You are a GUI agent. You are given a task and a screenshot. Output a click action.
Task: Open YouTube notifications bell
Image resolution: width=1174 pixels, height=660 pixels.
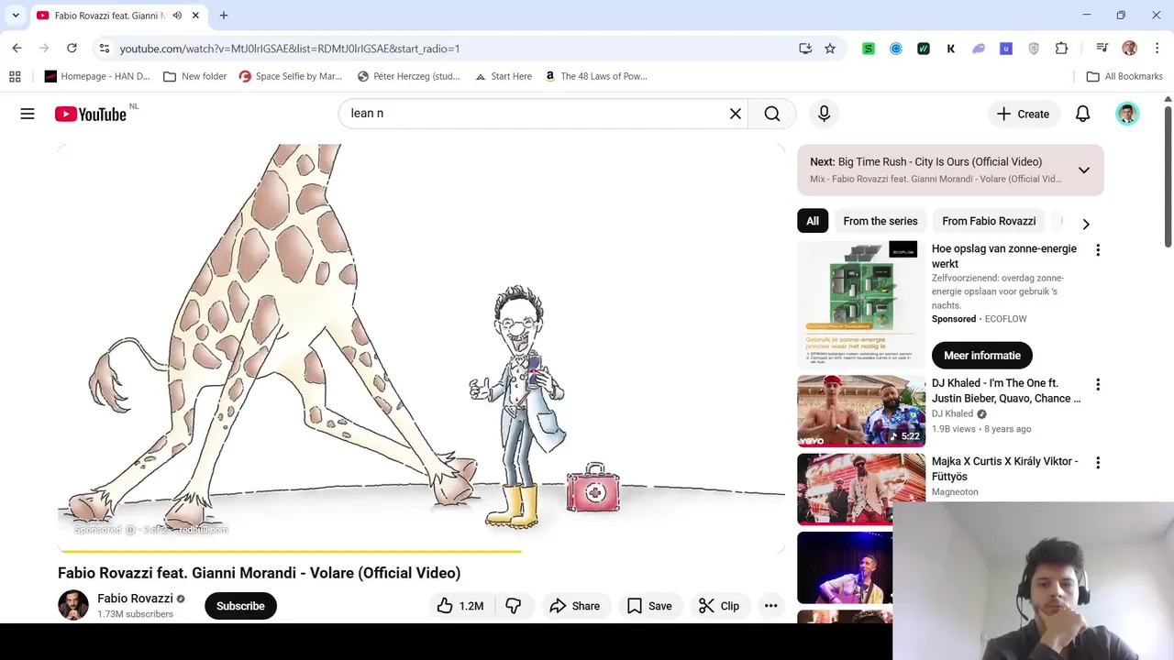(1082, 114)
